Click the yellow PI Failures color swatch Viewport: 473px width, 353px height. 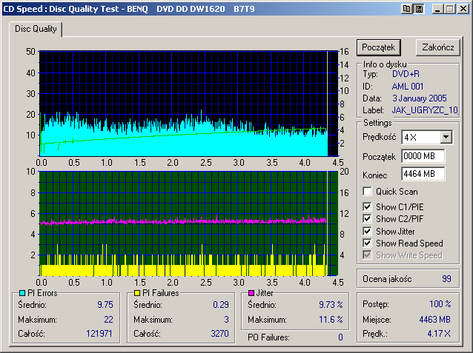click(x=137, y=293)
